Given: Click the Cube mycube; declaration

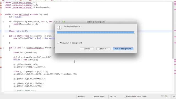Looking at the screenshot, I should [16, 17].
